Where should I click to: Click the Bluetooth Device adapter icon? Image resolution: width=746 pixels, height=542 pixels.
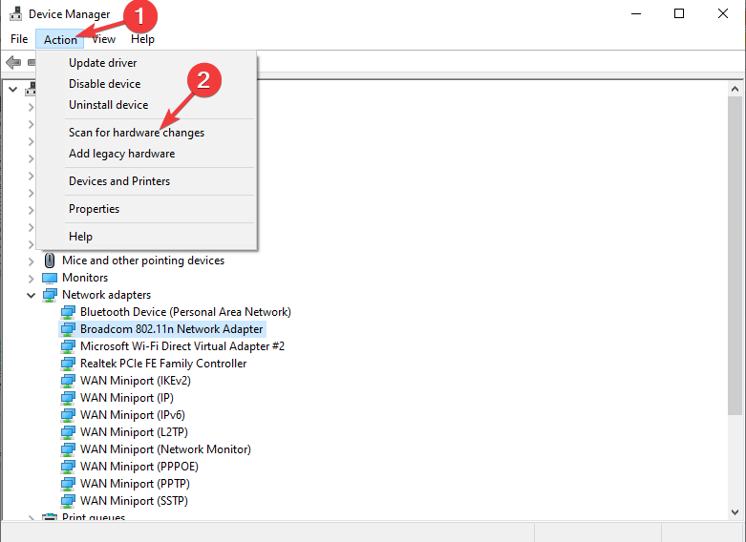tap(68, 312)
